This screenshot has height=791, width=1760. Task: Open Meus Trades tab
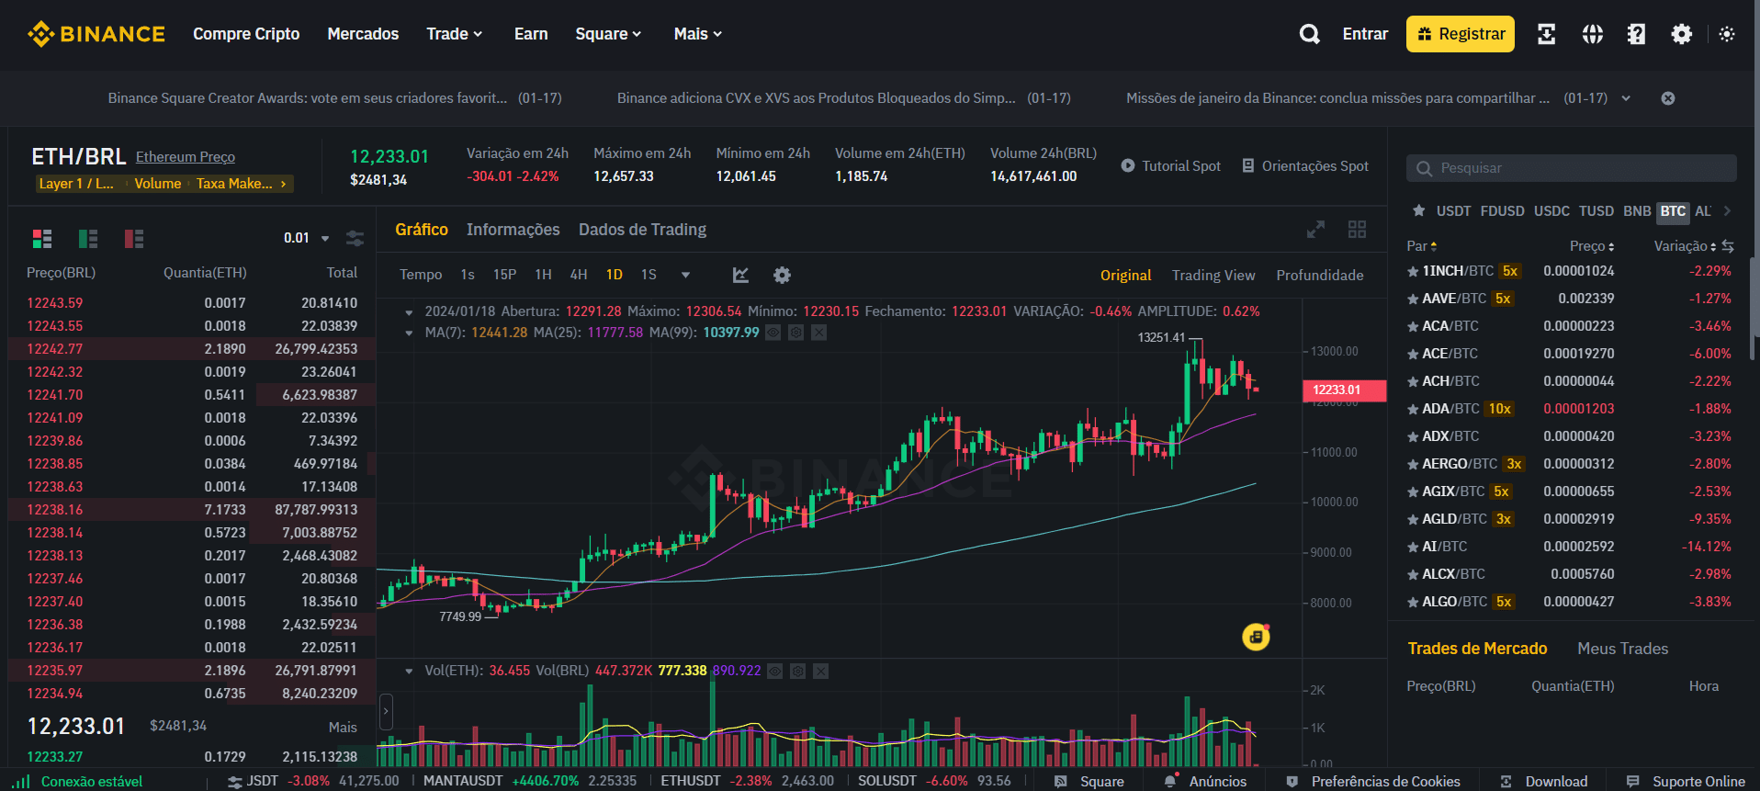point(1622,649)
